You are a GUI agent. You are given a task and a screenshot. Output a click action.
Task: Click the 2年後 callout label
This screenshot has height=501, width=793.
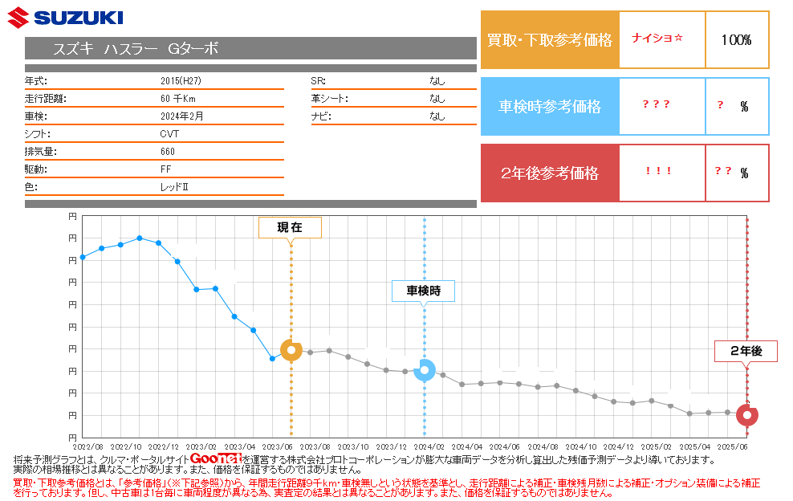coord(746,351)
